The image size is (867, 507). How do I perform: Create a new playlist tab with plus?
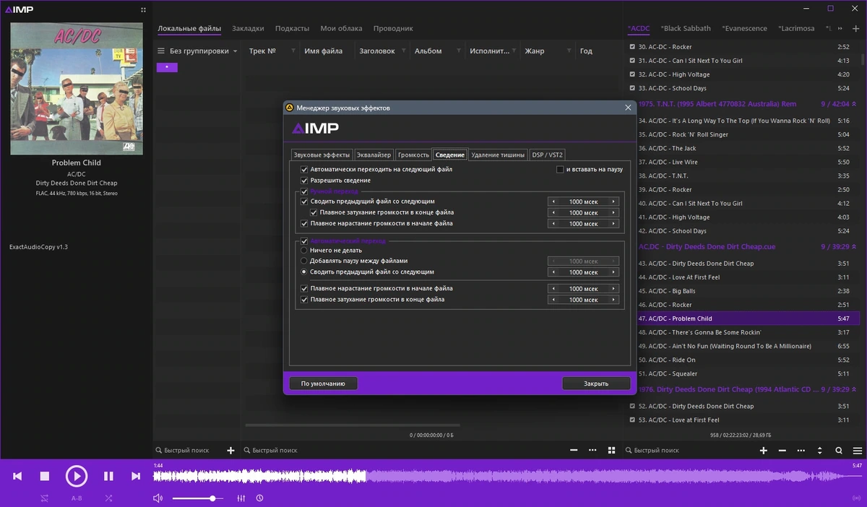coord(856,28)
